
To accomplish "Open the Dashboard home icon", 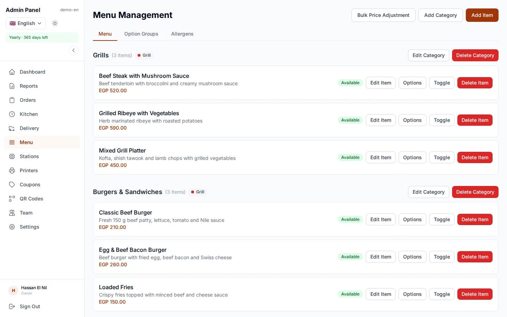I will tap(12, 72).
